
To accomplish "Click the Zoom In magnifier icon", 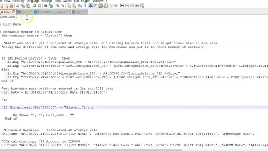I will (57, 5).
